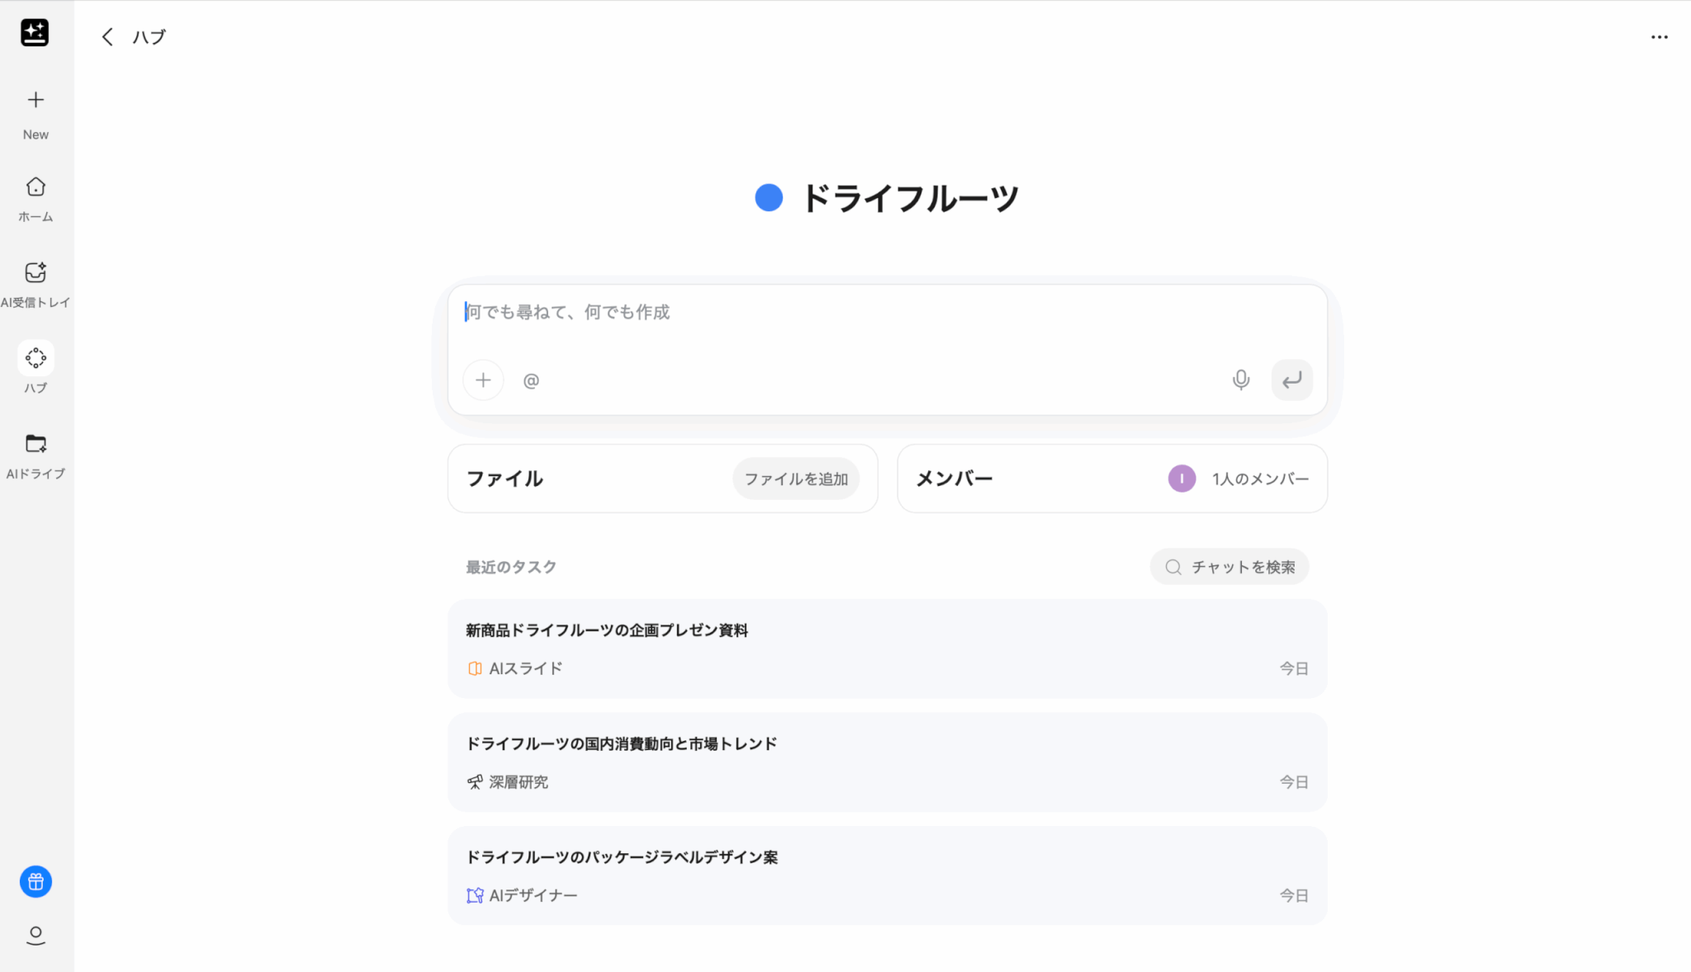
Task: Go back using the left chevron
Action: (107, 37)
